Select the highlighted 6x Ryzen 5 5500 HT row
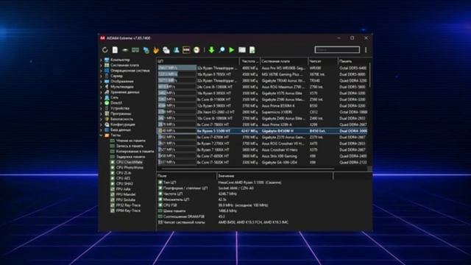 point(262,131)
